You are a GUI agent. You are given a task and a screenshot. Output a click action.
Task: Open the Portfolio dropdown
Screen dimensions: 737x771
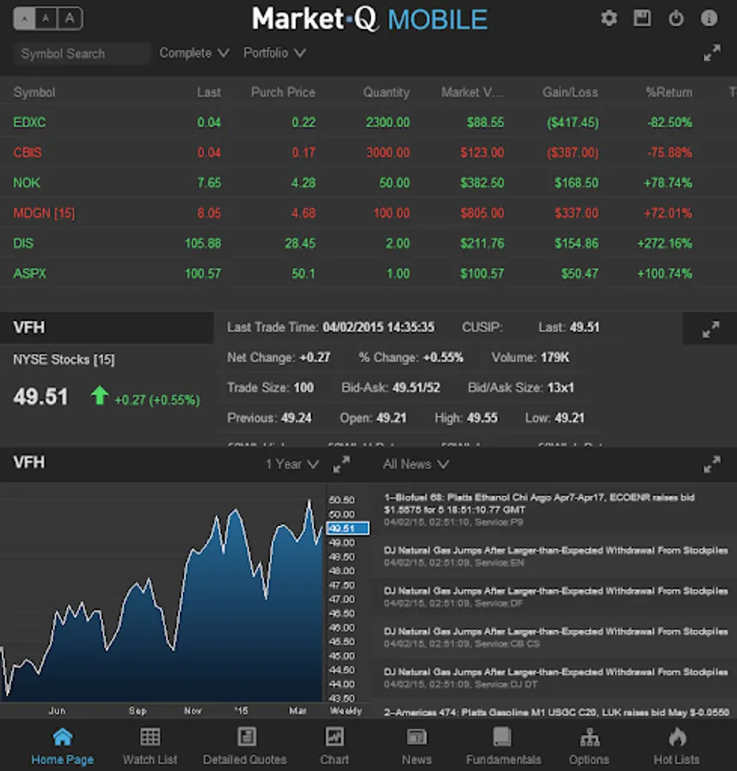click(274, 53)
